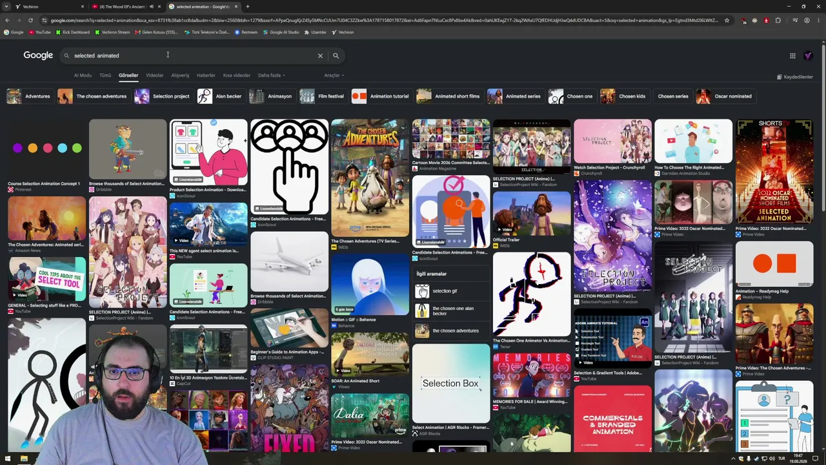Go back to the previous page
826x465 pixels.
coord(7,20)
